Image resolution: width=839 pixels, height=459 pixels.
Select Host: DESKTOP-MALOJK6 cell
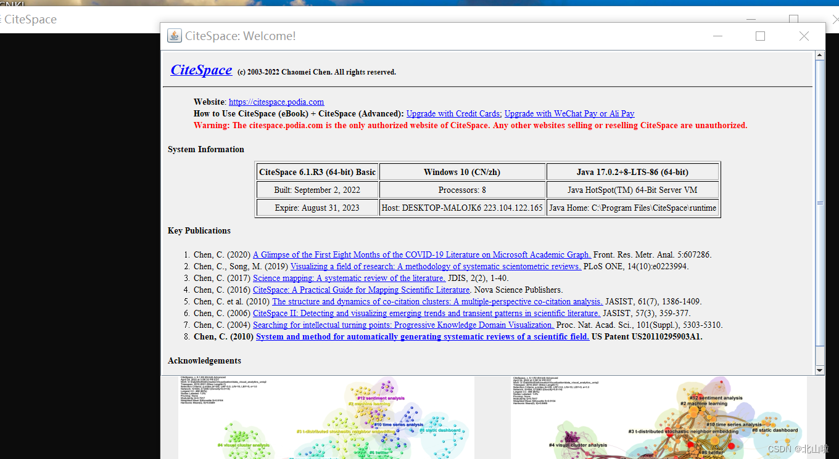pos(462,208)
